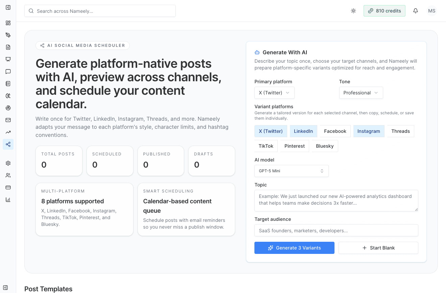Image resolution: width=446 pixels, height=293 pixels.
Task: Open the 810 credits badge
Action: point(384,11)
